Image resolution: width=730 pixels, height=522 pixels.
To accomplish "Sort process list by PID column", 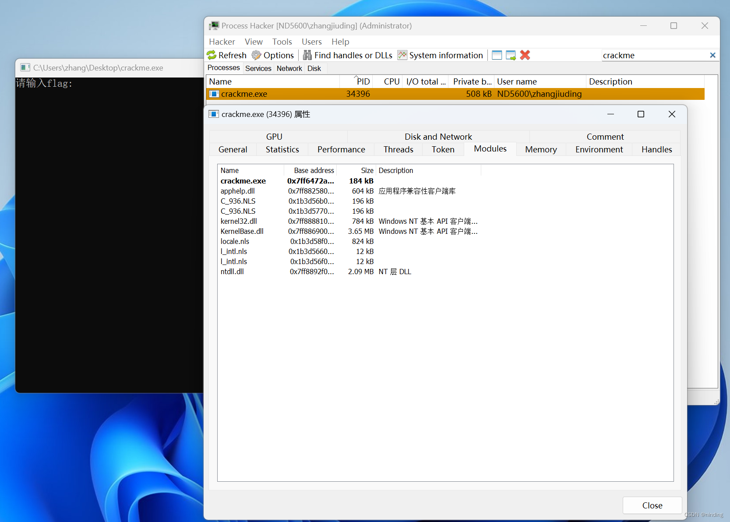I will pos(356,81).
